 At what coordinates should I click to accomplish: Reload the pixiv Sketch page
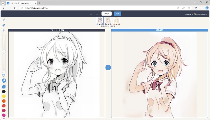coord(15,8)
